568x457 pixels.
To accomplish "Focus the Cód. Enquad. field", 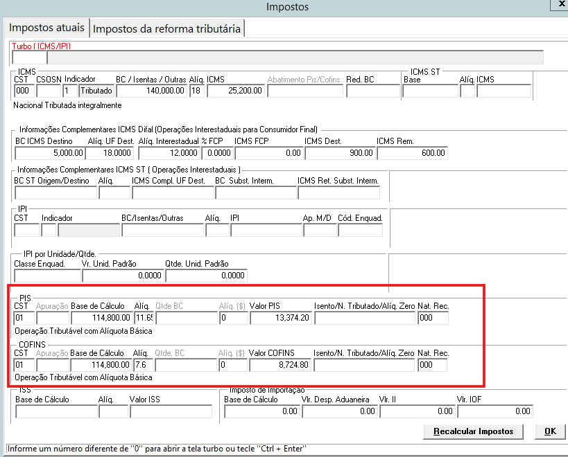I will (x=360, y=231).
